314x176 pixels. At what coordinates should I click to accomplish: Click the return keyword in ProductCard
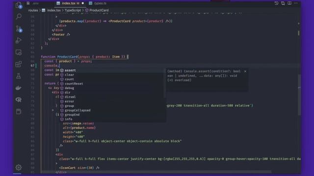click(x=50, y=84)
